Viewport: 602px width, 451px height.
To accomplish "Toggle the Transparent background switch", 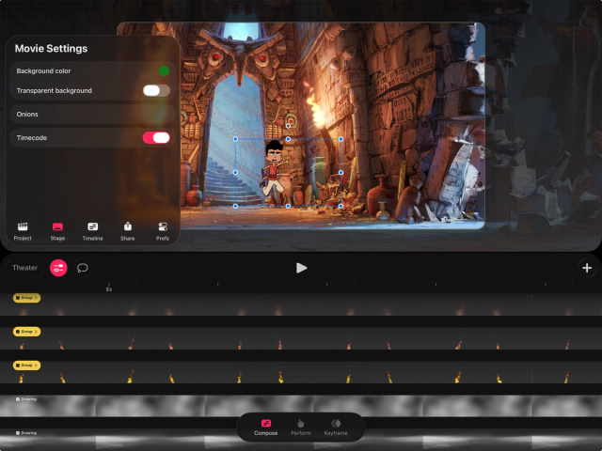I will (157, 90).
